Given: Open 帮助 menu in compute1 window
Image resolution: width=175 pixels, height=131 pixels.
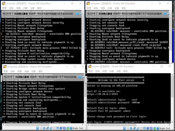Looking at the screenshot, I should [124, 8].
